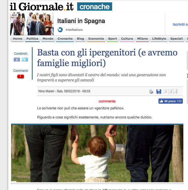Share article via Twitter icon
Screen dimensions: 188x190
tap(25, 60)
